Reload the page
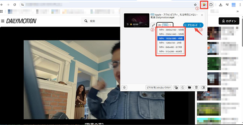243x125 pixels. (x=15, y=5)
